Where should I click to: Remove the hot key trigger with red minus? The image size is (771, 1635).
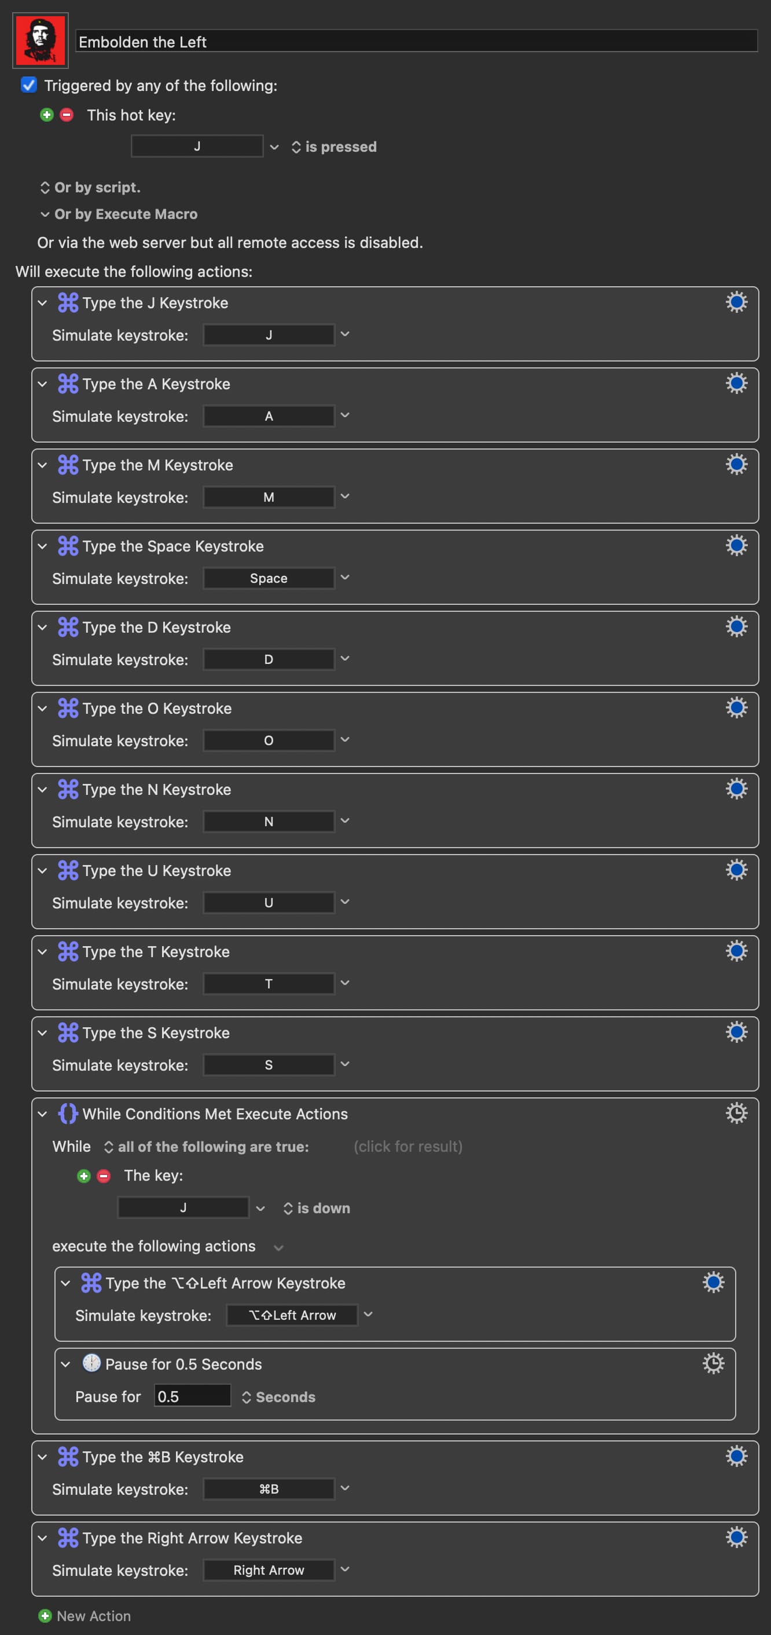[67, 115]
